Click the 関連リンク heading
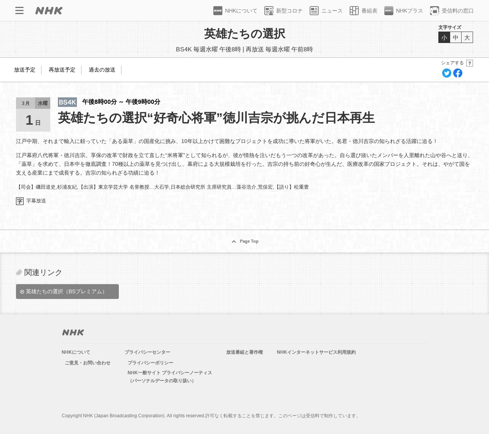Viewport: 489px width, 434px height. click(43, 272)
